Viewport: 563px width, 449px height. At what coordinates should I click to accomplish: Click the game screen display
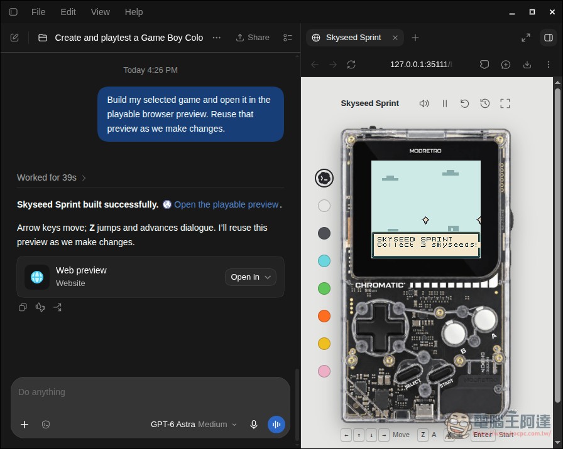pos(426,209)
